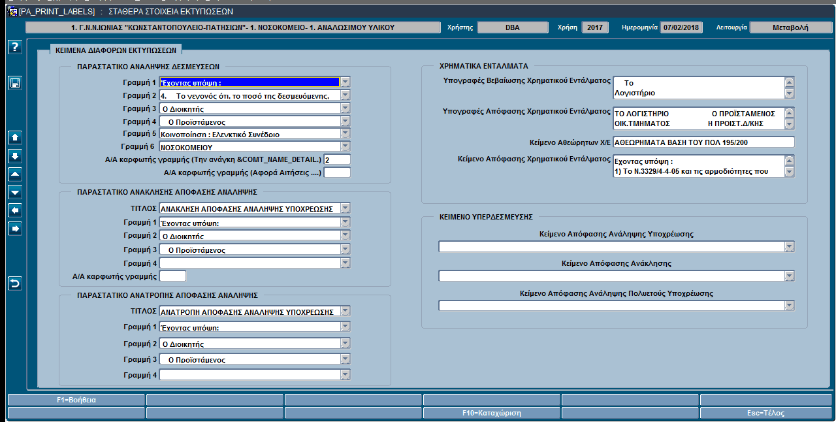The height and width of the screenshot is (422, 836).
Task: Click the floppy disk save icon
Action: click(x=14, y=83)
